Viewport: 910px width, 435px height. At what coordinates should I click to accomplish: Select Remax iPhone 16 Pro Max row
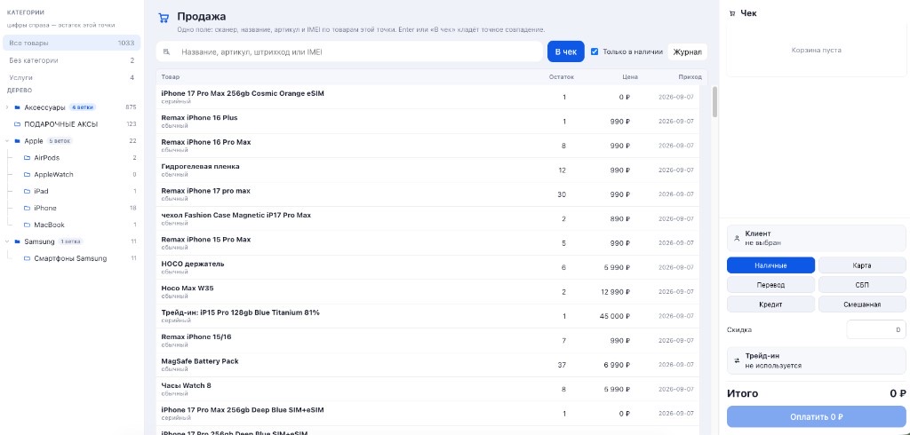(x=427, y=146)
